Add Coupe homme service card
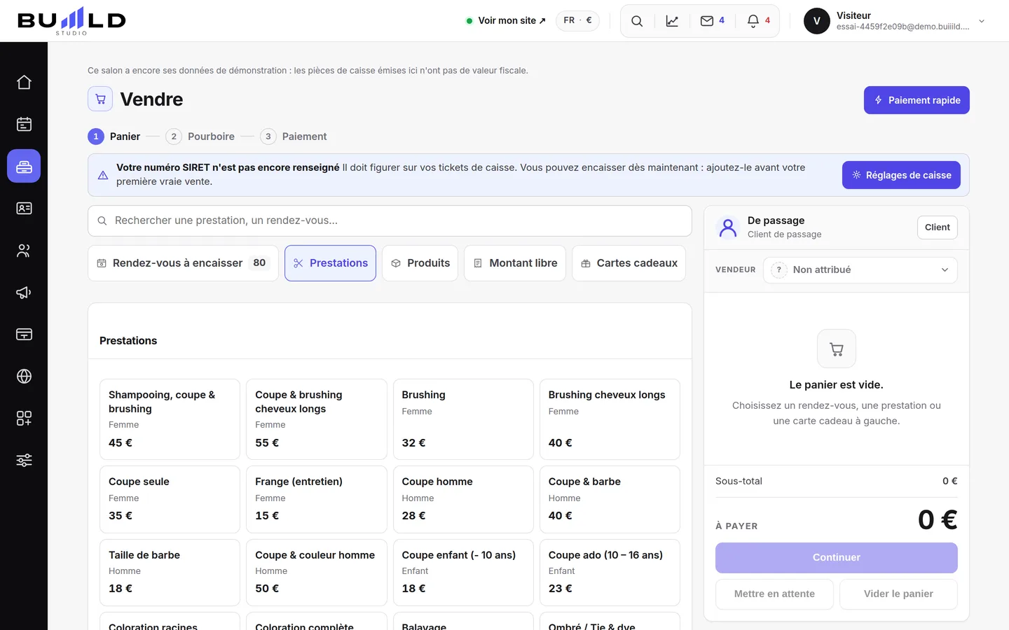This screenshot has width=1009, height=630. (463, 499)
